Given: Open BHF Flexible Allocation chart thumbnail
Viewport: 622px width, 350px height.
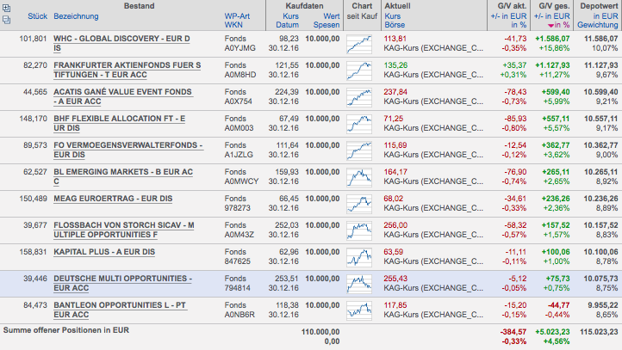Looking at the screenshot, I should (x=359, y=124).
